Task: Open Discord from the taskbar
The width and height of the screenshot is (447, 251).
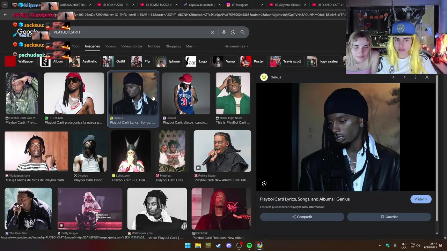Action: 229,245
